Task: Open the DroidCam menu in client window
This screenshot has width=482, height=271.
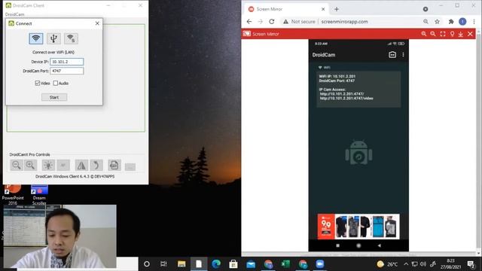Action: [x=14, y=14]
